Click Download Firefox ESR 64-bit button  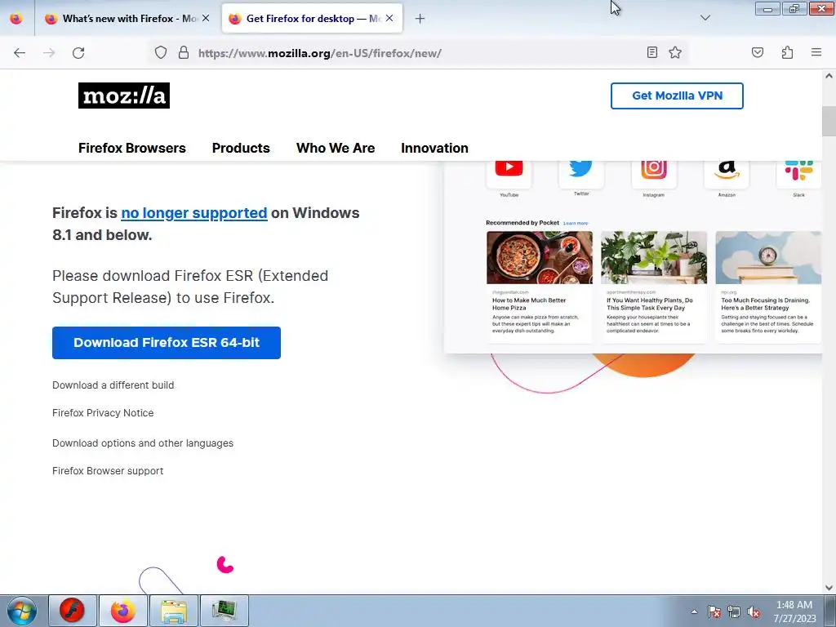[167, 343]
